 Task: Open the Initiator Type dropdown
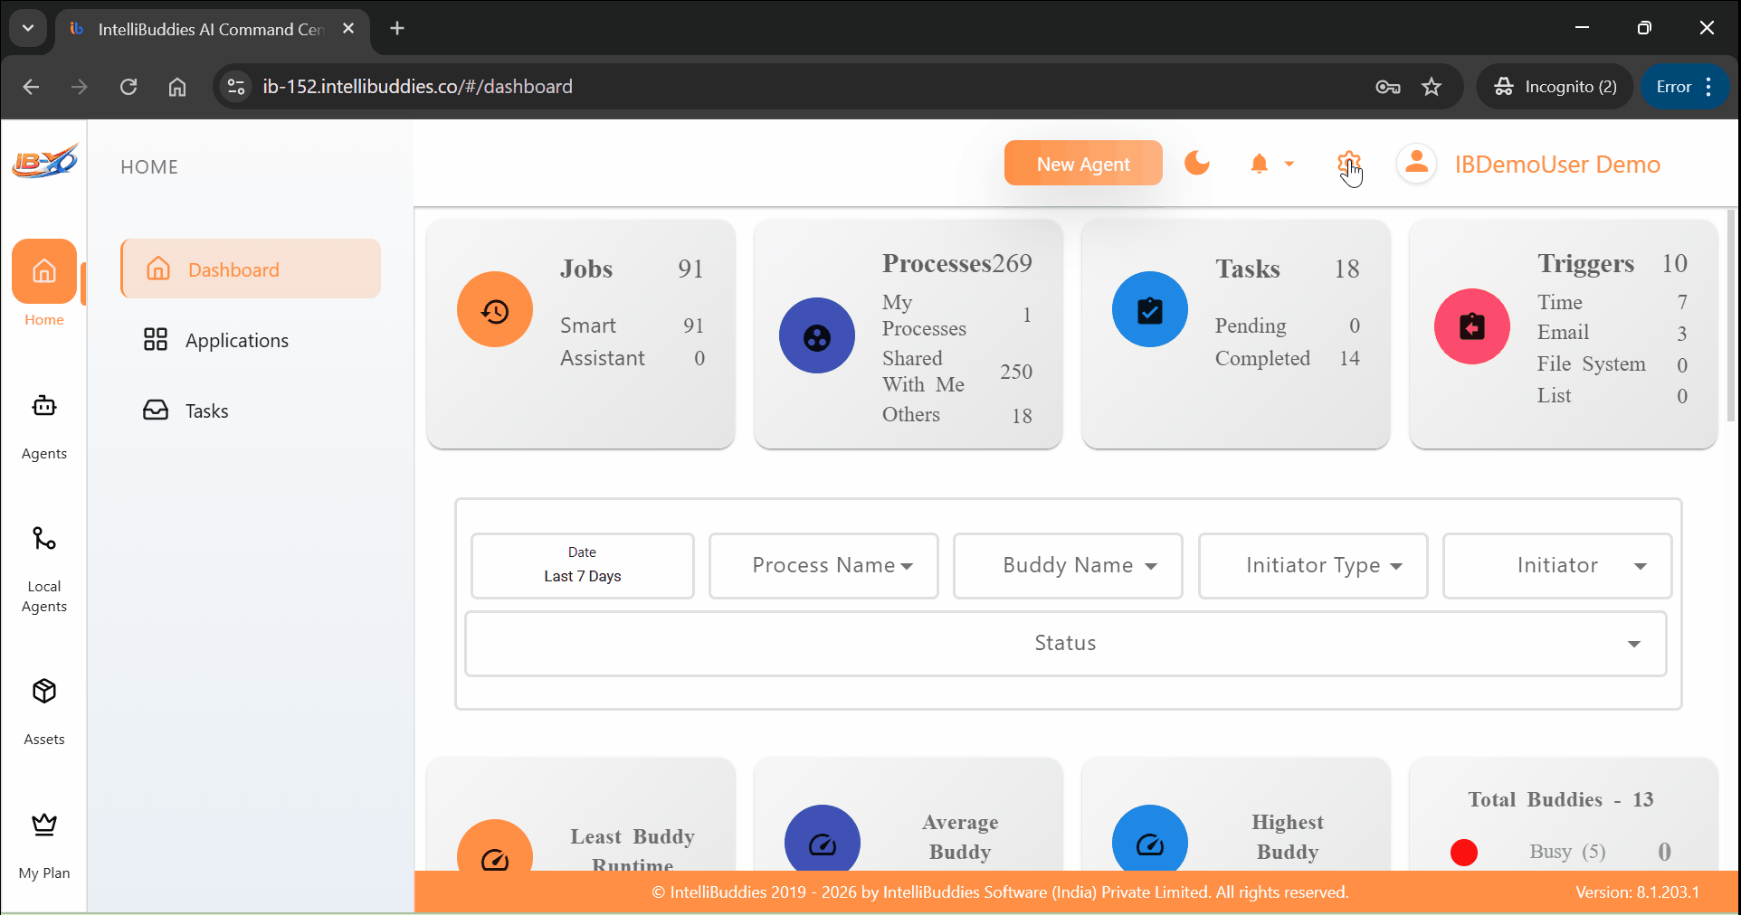tap(1312, 565)
